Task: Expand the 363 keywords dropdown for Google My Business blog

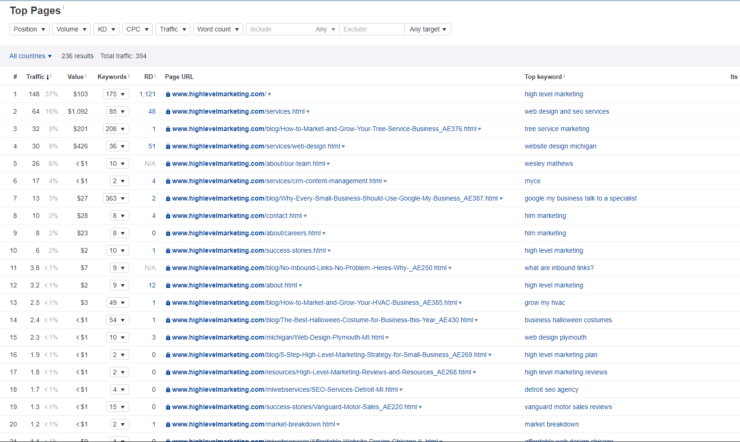Action: click(x=116, y=198)
